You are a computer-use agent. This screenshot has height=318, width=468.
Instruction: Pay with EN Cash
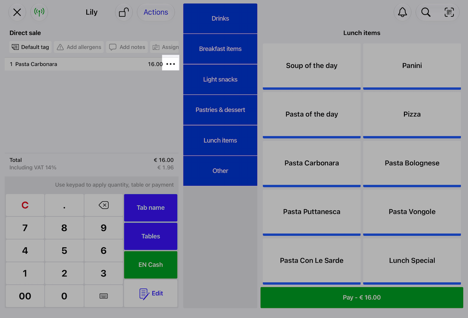click(x=151, y=265)
